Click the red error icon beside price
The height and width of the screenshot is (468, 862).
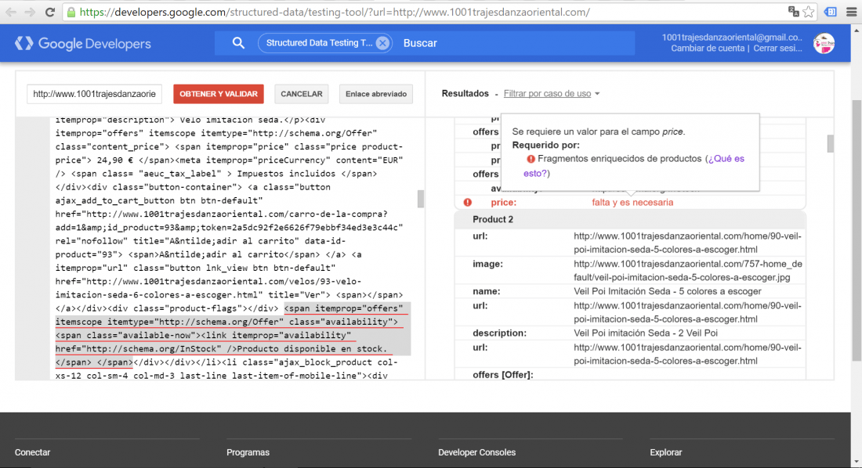coord(467,202)
